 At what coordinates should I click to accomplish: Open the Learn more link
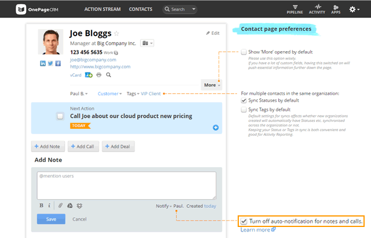[258, 230]
